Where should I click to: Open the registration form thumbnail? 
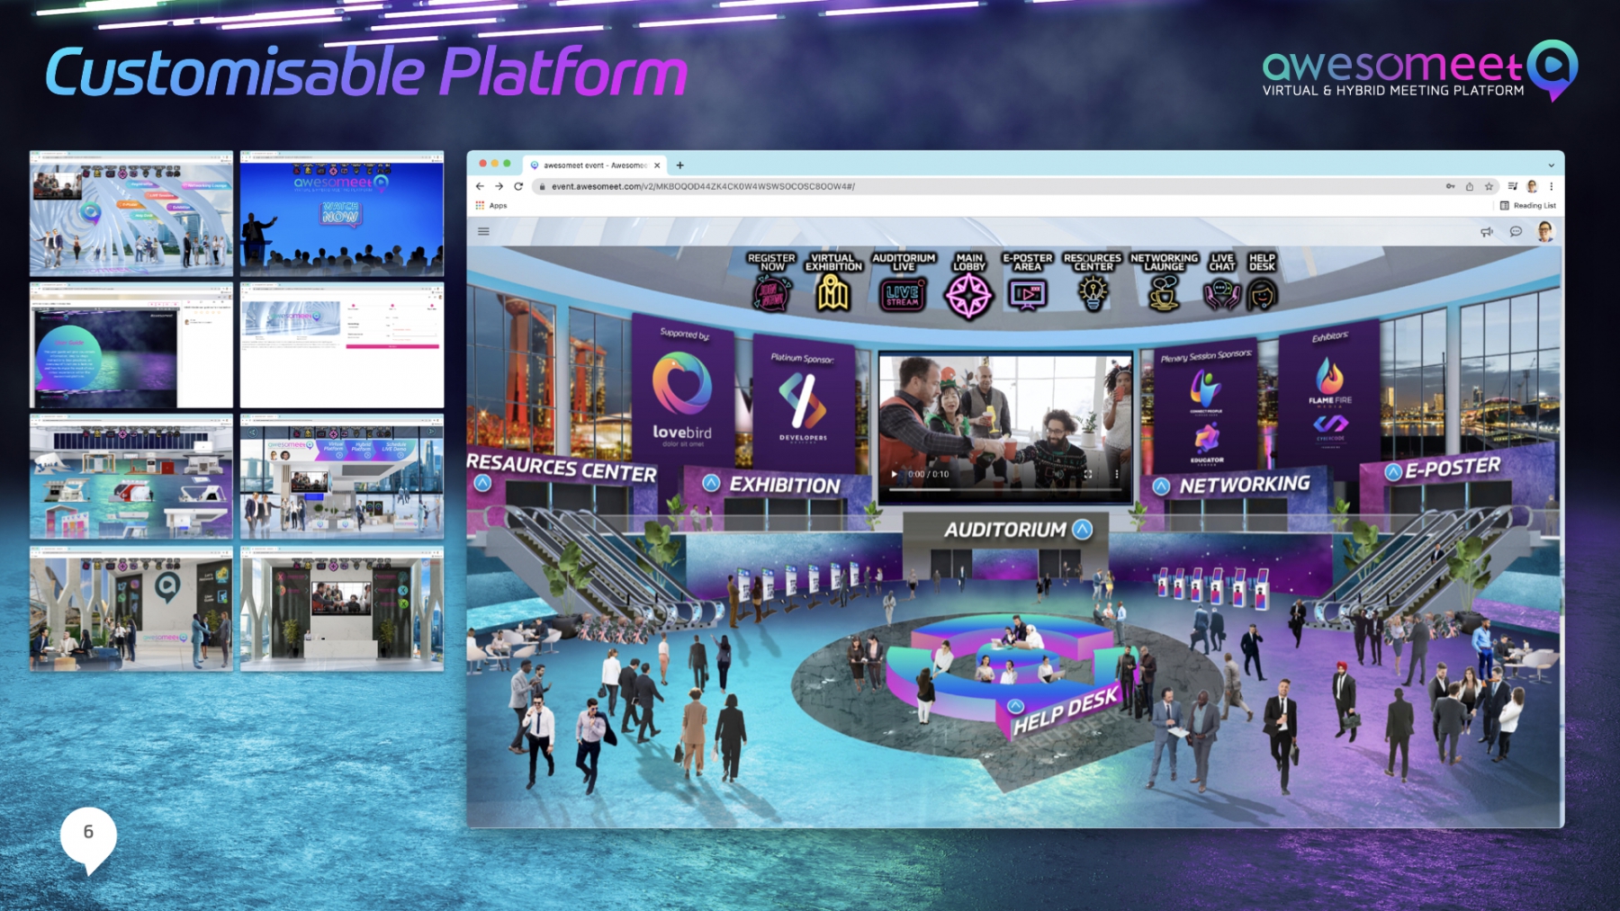[x=342, y=345]
